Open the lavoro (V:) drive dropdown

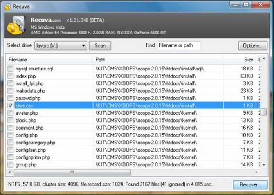[x=61, y=45]
